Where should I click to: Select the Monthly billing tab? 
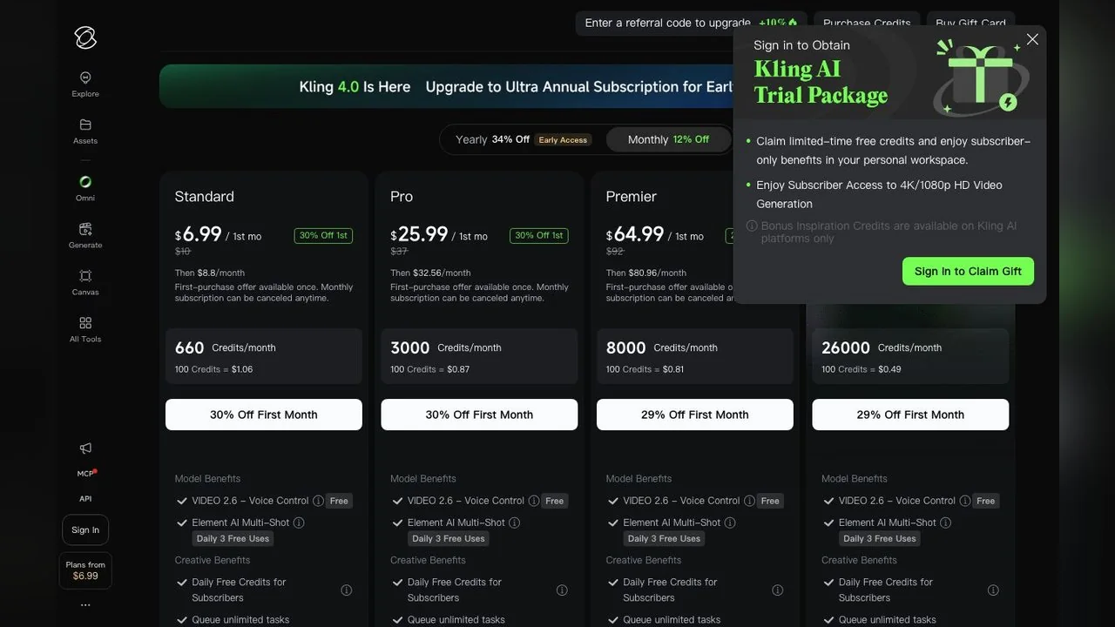[668, 139]
